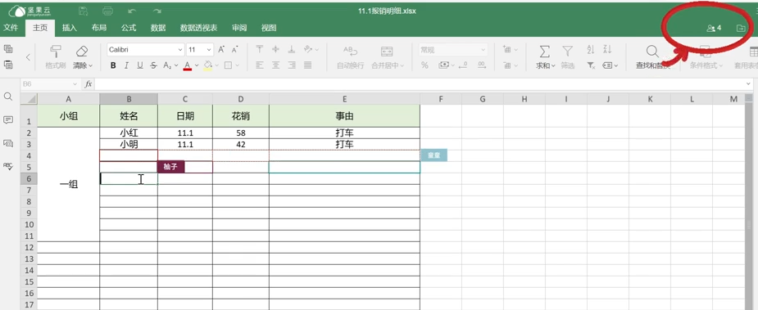758x310 pixels.
Task: Switch to the 插入 ribbon tab
Action: click(70, 28)
